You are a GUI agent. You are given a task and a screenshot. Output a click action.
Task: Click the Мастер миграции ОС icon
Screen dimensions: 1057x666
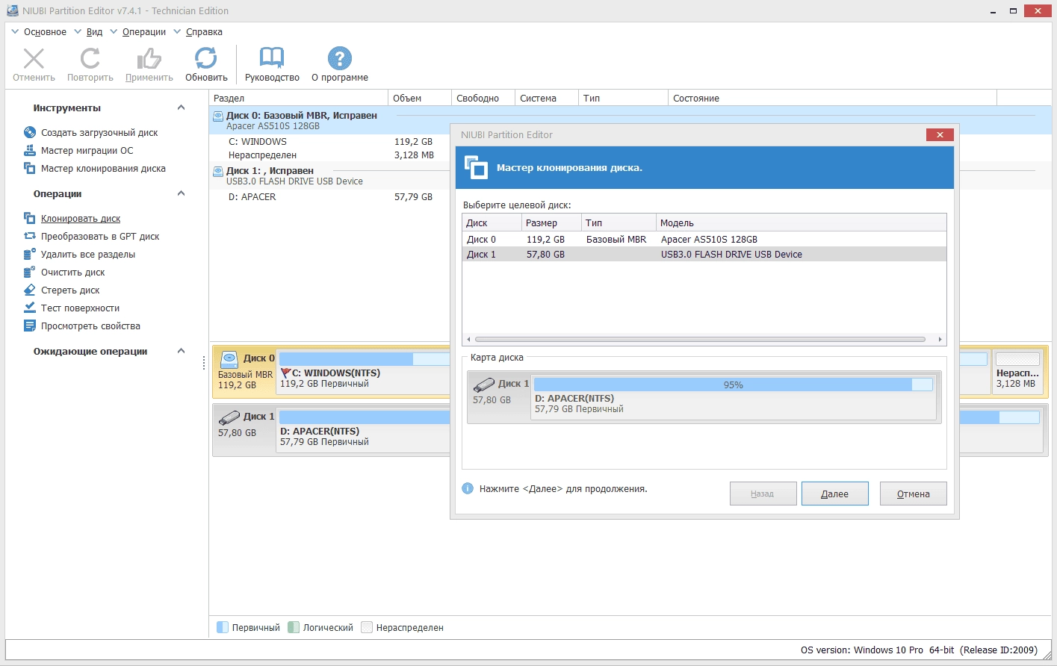pyautogui.click(x=30, y=150)
